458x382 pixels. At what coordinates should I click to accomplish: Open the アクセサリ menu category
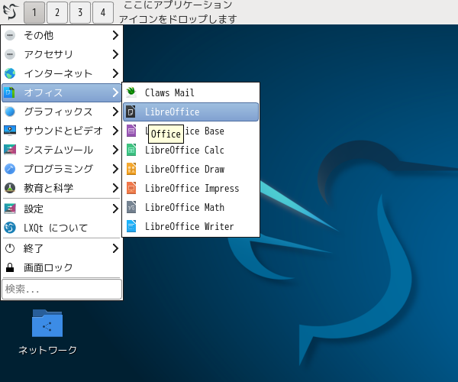(x=62, y=54)
